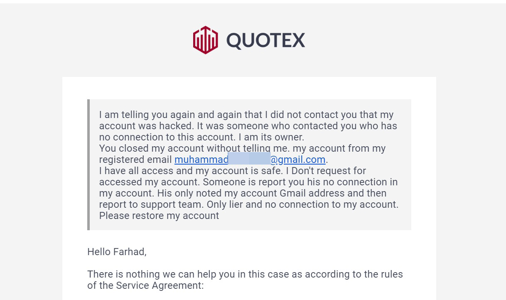Click line mentioning "Gmail address and then"
Viewport: 506px width, 300px height.
pos(243,193)
